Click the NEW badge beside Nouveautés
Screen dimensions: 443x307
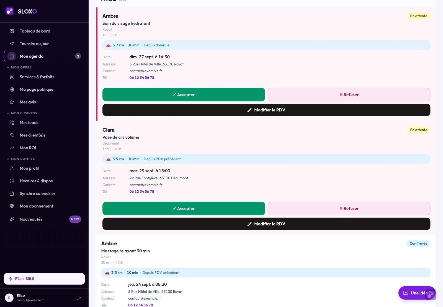click(75, 219)
